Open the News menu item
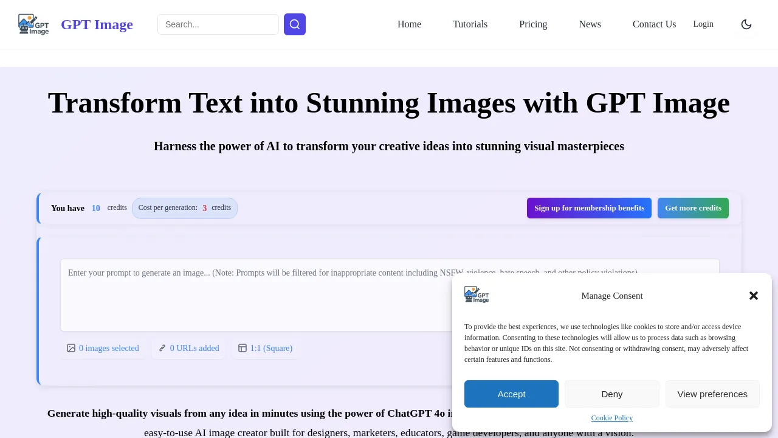Viewport: 778px width, 438px height. 590,24
